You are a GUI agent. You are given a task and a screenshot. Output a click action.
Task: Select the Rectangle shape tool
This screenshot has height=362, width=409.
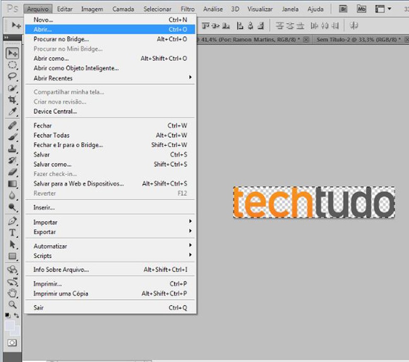12,256
